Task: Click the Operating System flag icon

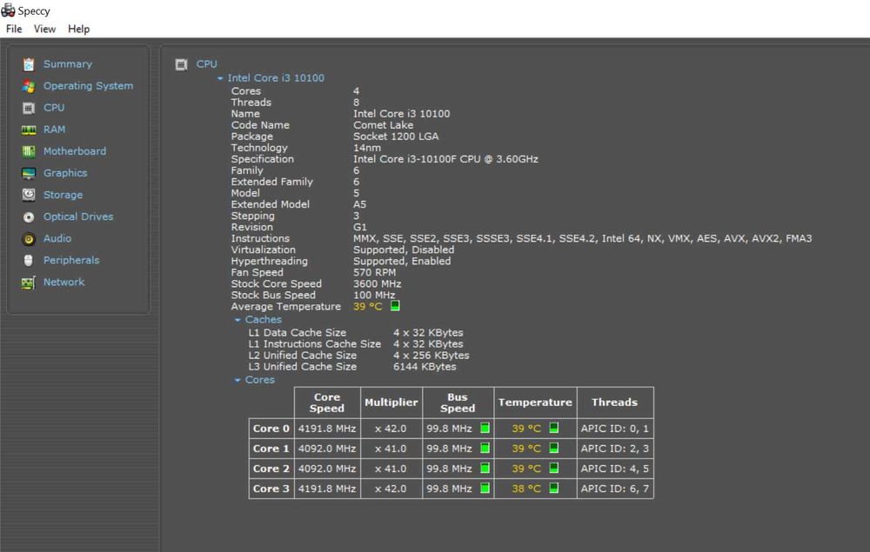Action: 29,86
